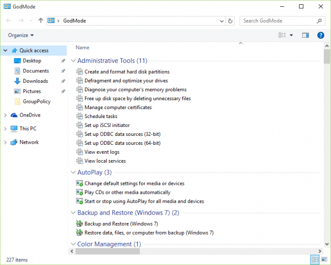
Task: Select Set up ODBC data sources (32-bit)
Action: coord(122,134)
